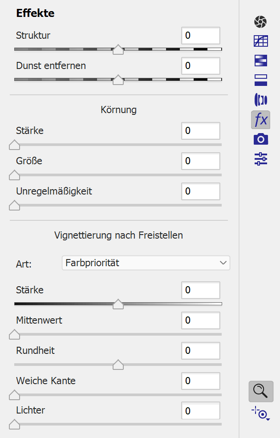Select the crosshair target sampler tool
The width and height of the screenshot is (280, 438).
click(261, 414)
